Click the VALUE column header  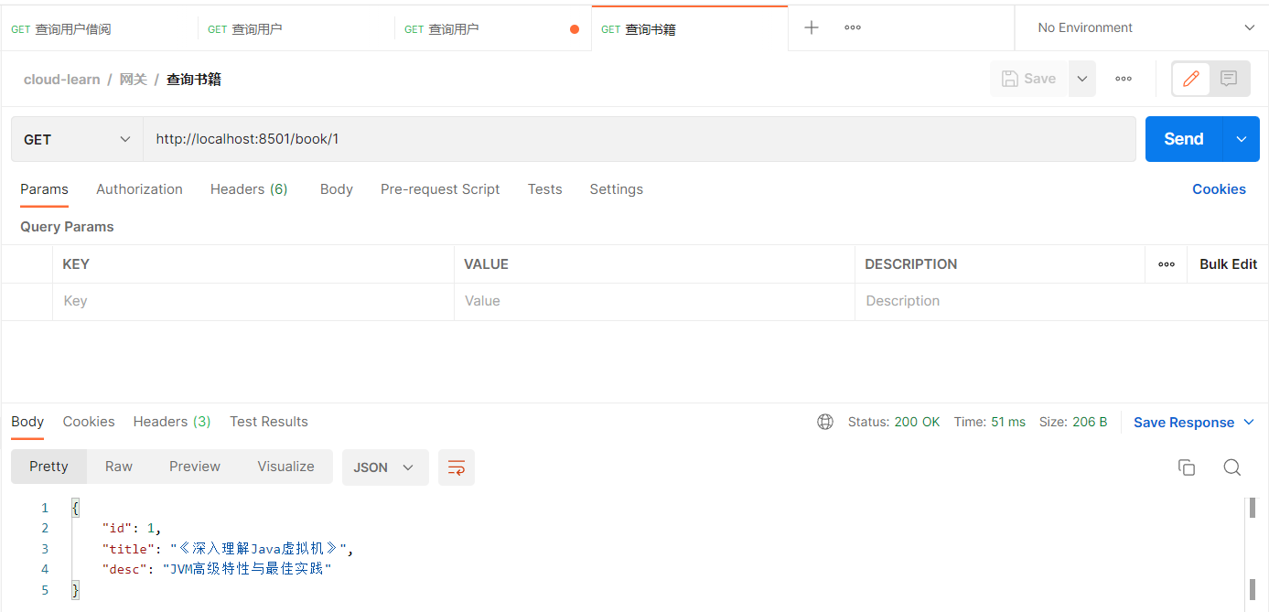pos(486,264)
